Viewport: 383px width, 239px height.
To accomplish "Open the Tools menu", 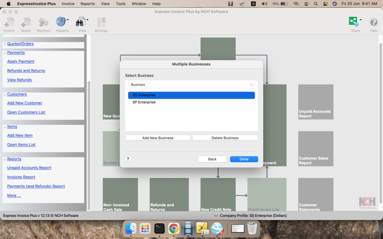I will click(121, 4).
